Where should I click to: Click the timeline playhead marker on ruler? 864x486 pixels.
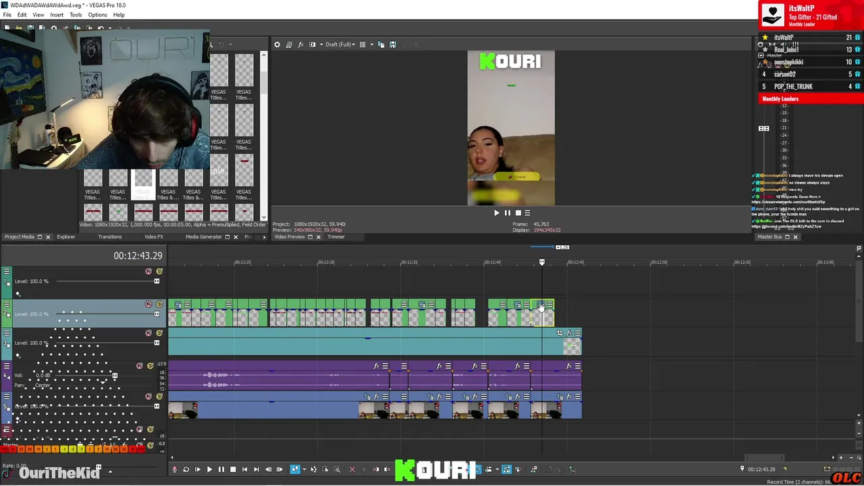[541, 262]
